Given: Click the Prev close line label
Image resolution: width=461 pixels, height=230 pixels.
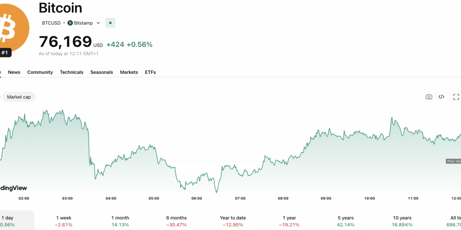Looking at the screenshot, I should pos(453,161).
